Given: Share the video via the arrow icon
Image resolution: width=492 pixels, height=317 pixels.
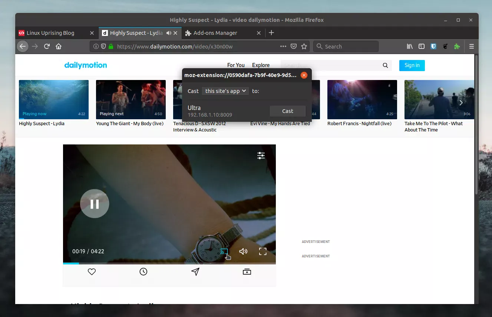Looking at the screenshot, I should 195,271.
